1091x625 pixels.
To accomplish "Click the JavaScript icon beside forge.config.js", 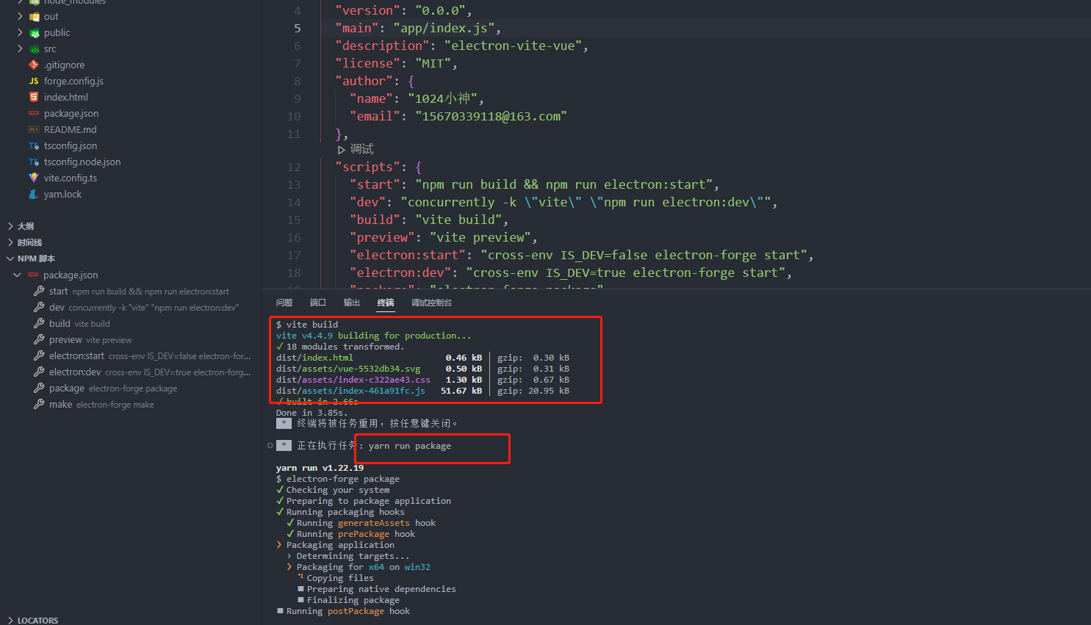I will (32, 81).
